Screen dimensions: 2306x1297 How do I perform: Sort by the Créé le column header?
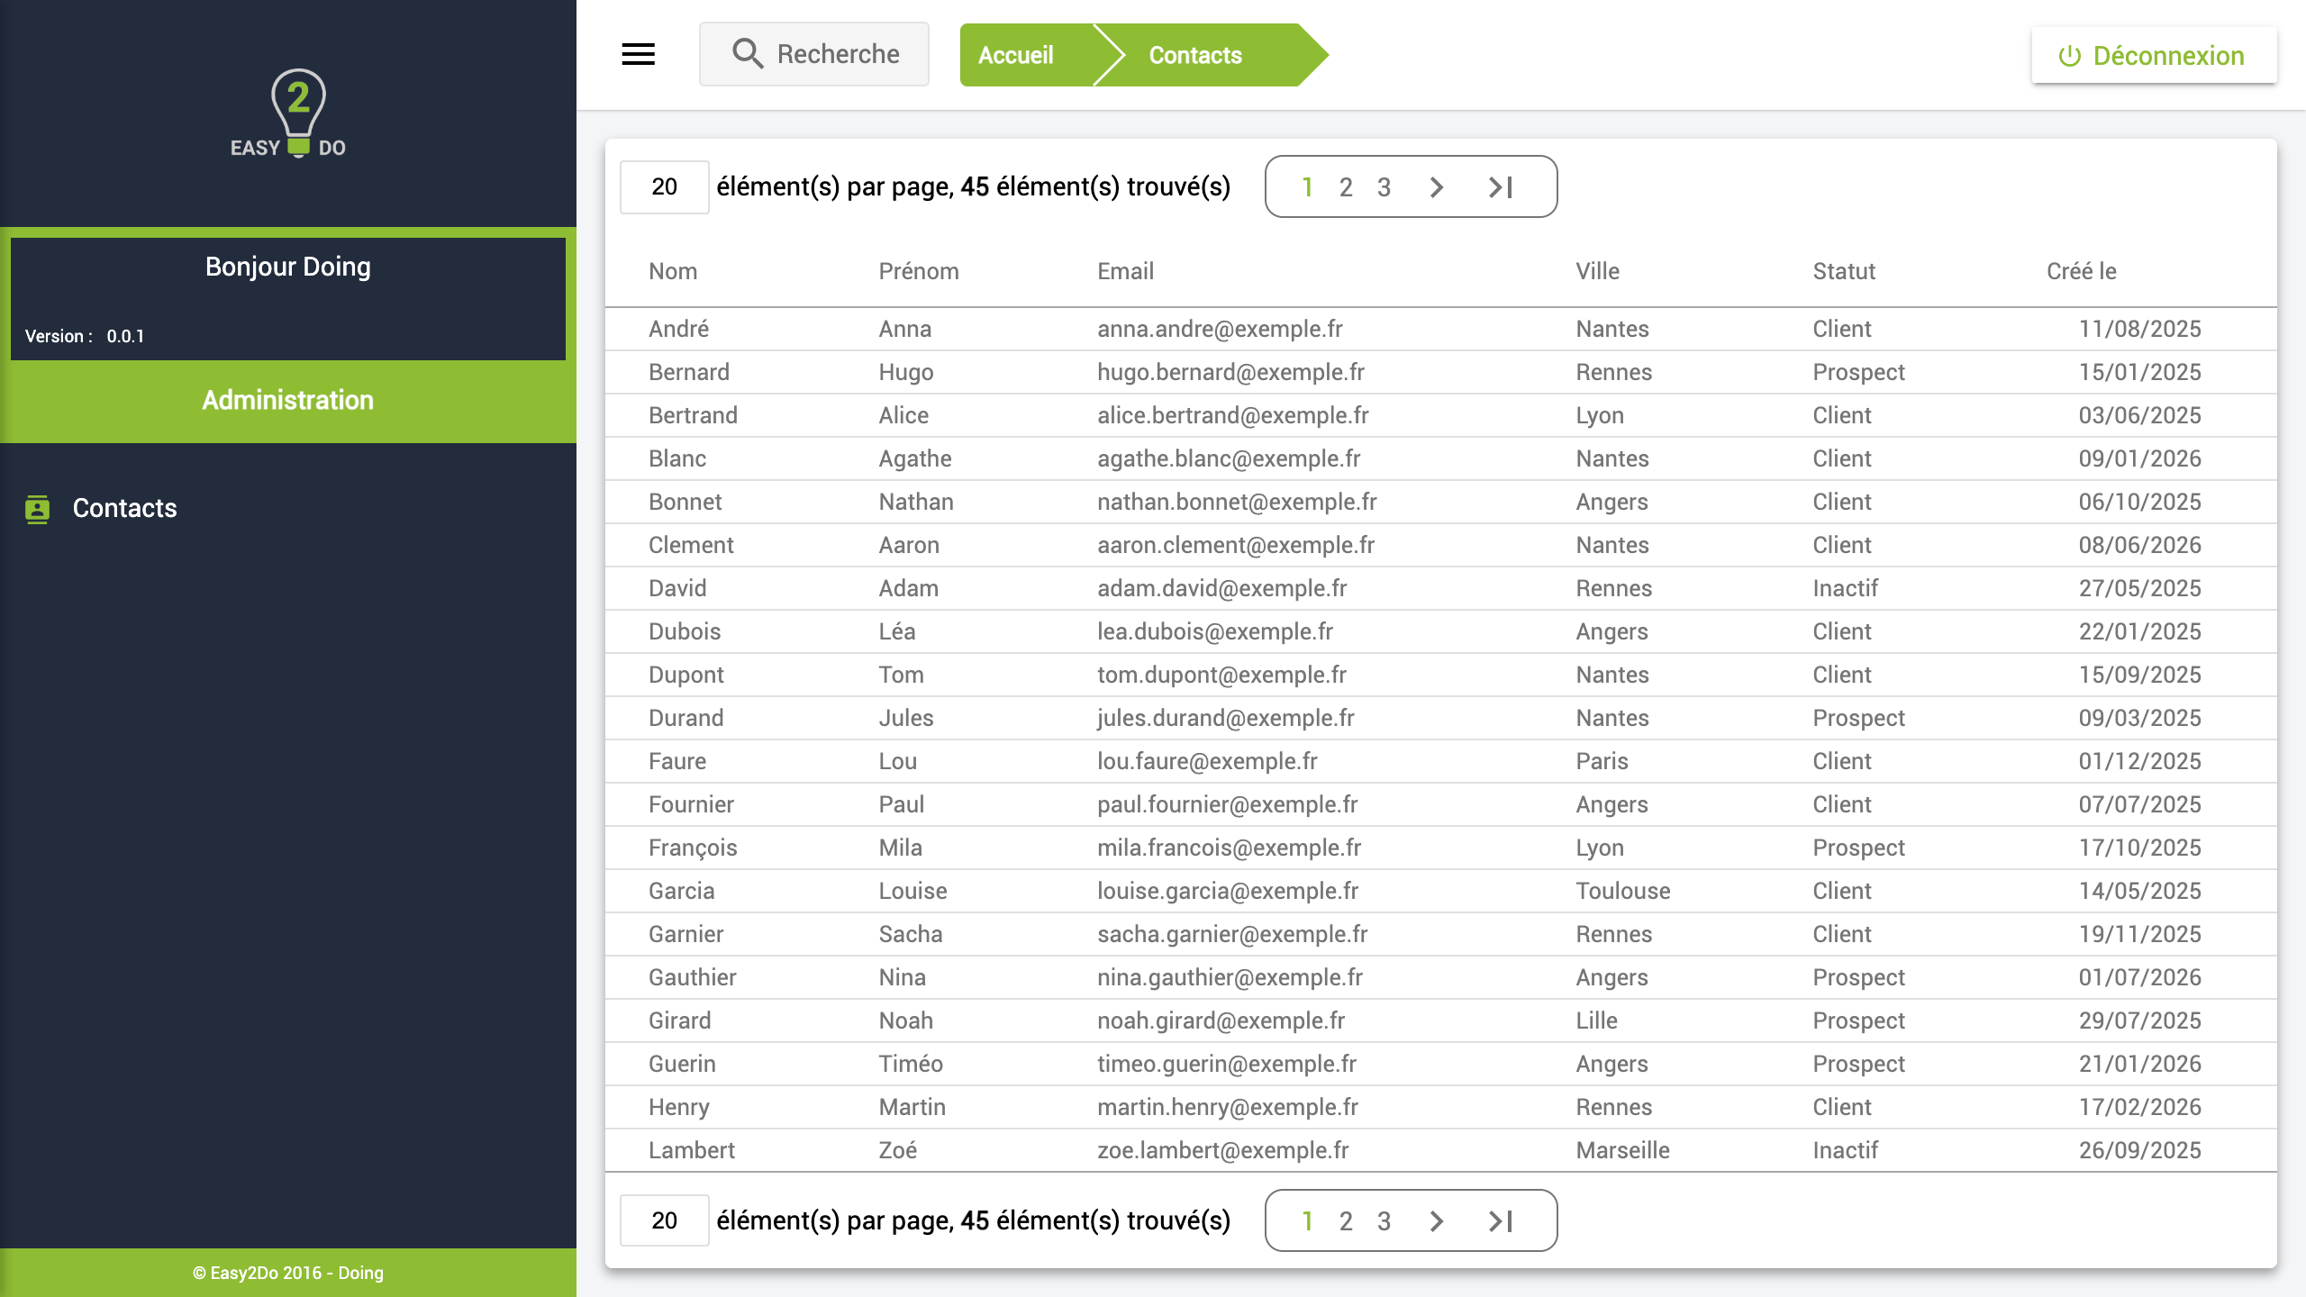point(2081,271)
